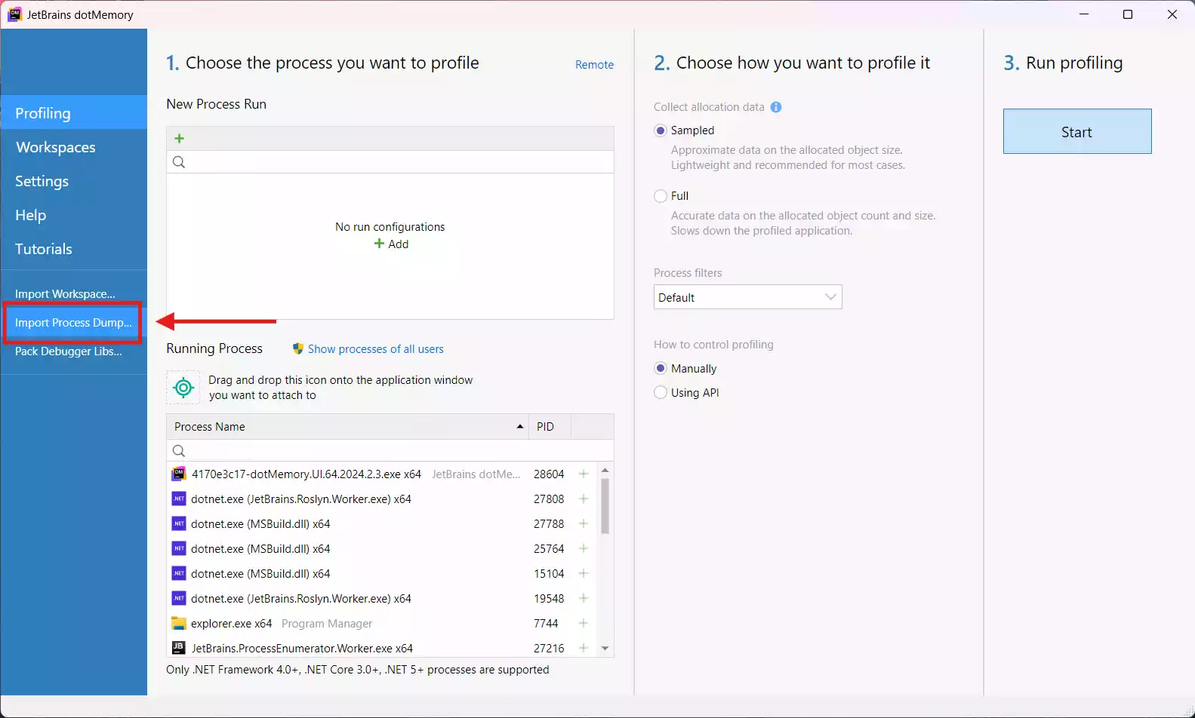Viewport: 1195px width, 718px height.
Task: Click the green plus icon above run configurations
Action: coord(179,138)
